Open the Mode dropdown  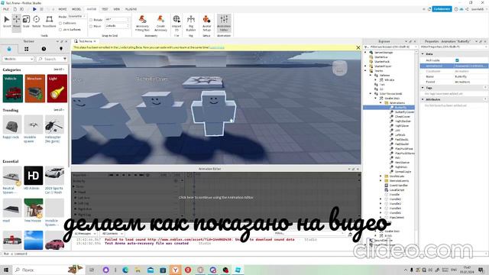(76, 17)
